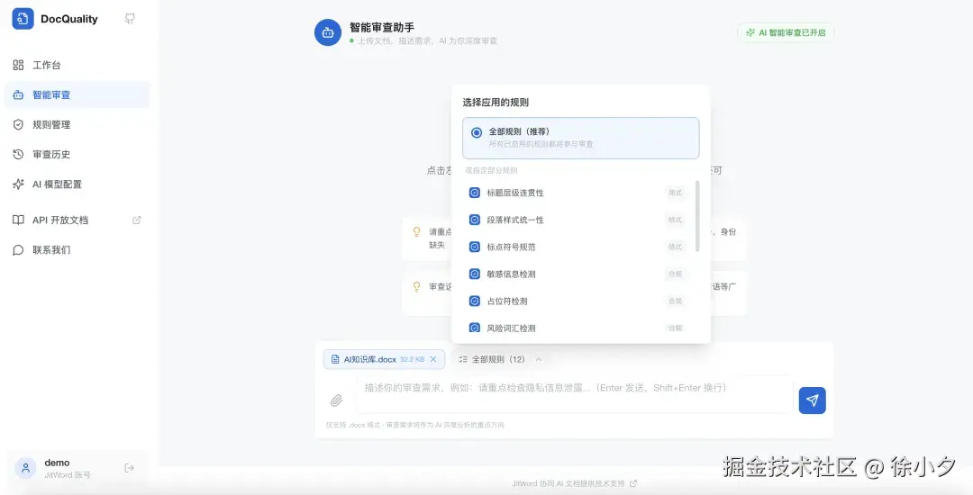973x495 pixels.
Task: Select the 全部规则（推荐）radio option
Action: point(581,139)
